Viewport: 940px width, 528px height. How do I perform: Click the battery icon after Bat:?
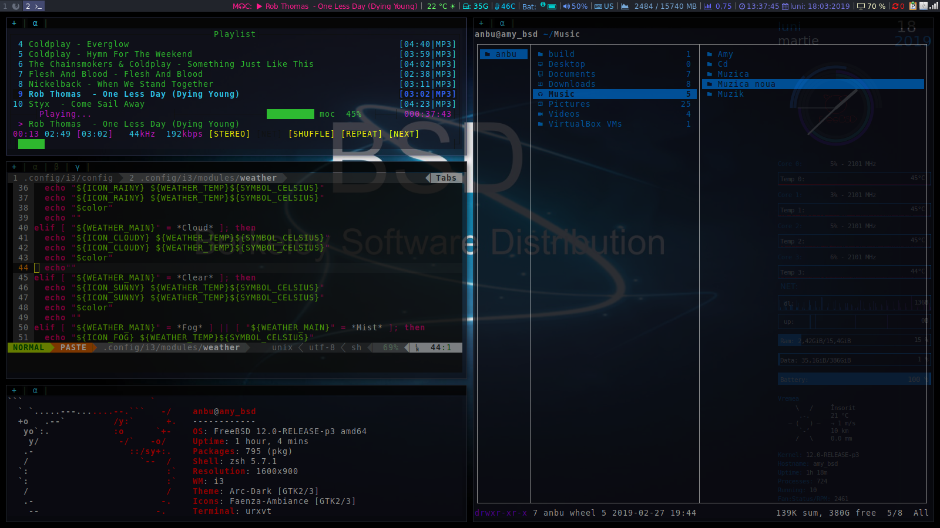click(552, 6)
